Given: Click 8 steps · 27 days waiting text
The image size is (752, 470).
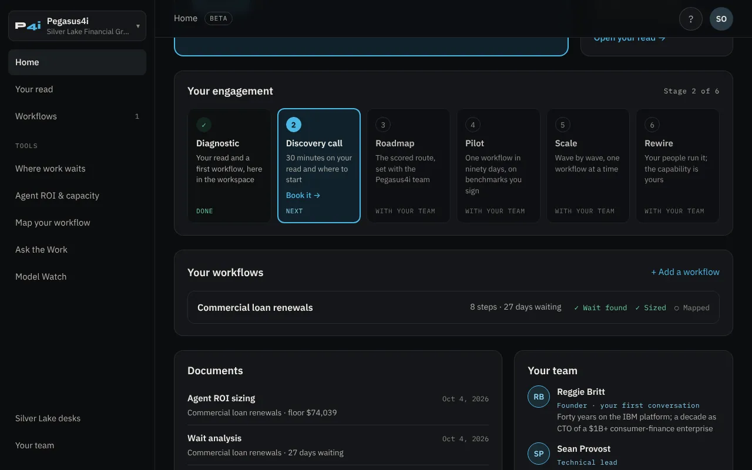Looking at the screenshot, I should 515,307.
